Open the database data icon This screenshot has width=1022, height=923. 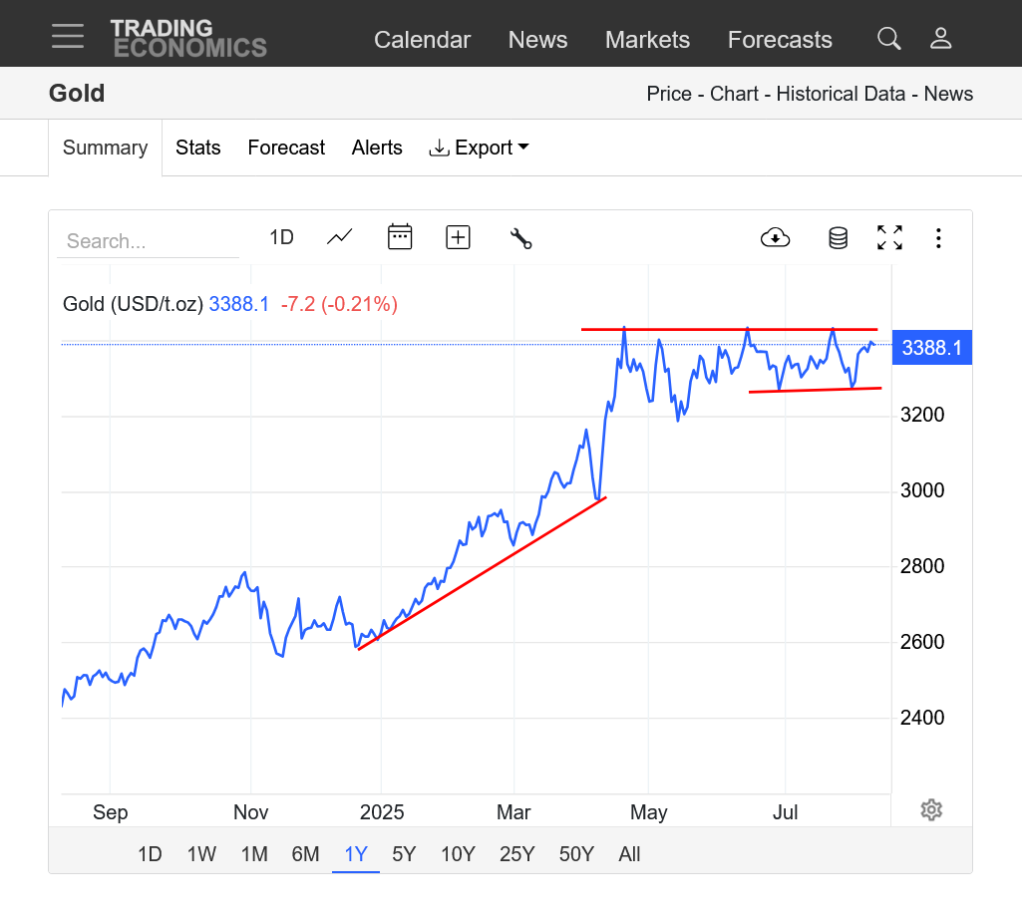839,238
